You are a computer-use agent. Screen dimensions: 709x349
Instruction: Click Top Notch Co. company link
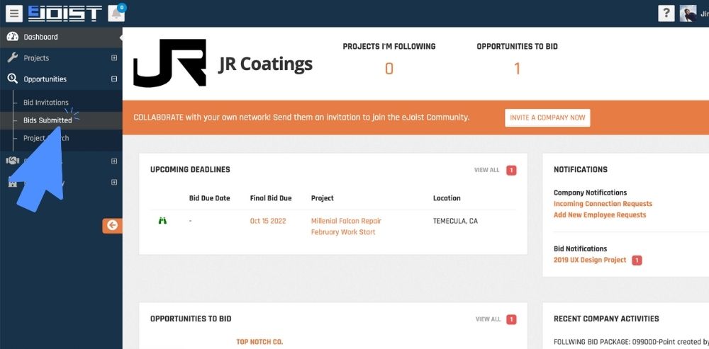259,342
